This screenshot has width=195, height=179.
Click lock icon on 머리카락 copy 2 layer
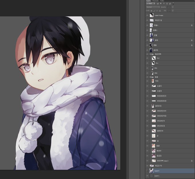(192, 161)
